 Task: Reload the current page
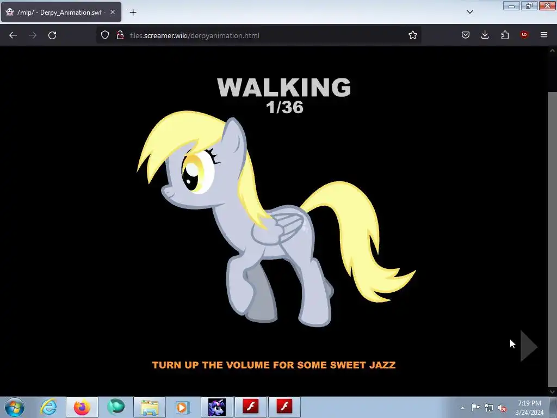pos(52,35)
